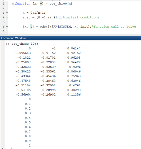141x149 pixels.
Task: Select line number 7 in editor gutter
Action: (x=4, y=31)
